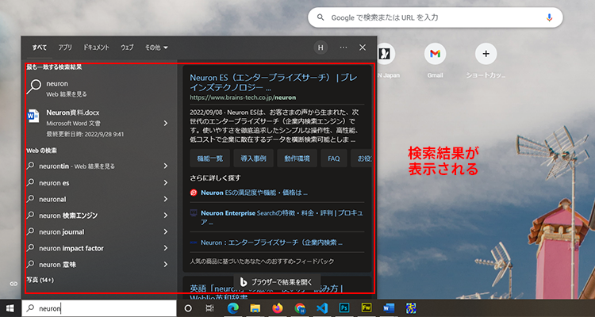595x317 pixels.
Task: Click the ブラウザーで結果を開く button
Action: point(275,281)
